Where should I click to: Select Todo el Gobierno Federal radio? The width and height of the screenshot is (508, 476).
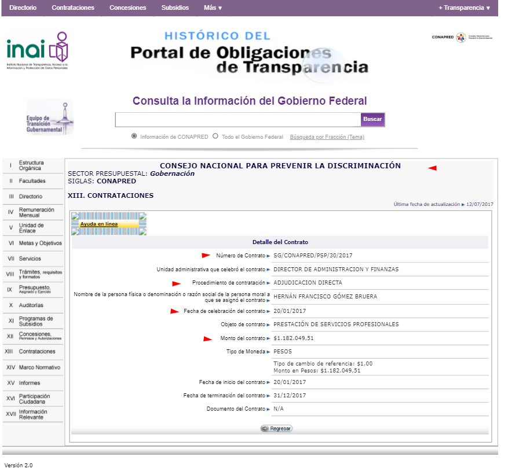215,136
